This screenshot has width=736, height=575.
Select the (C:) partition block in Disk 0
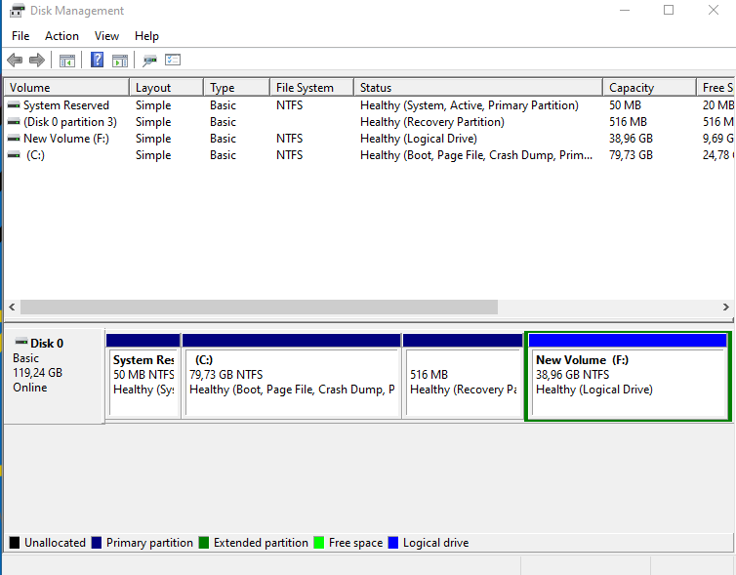pos(292,376)
